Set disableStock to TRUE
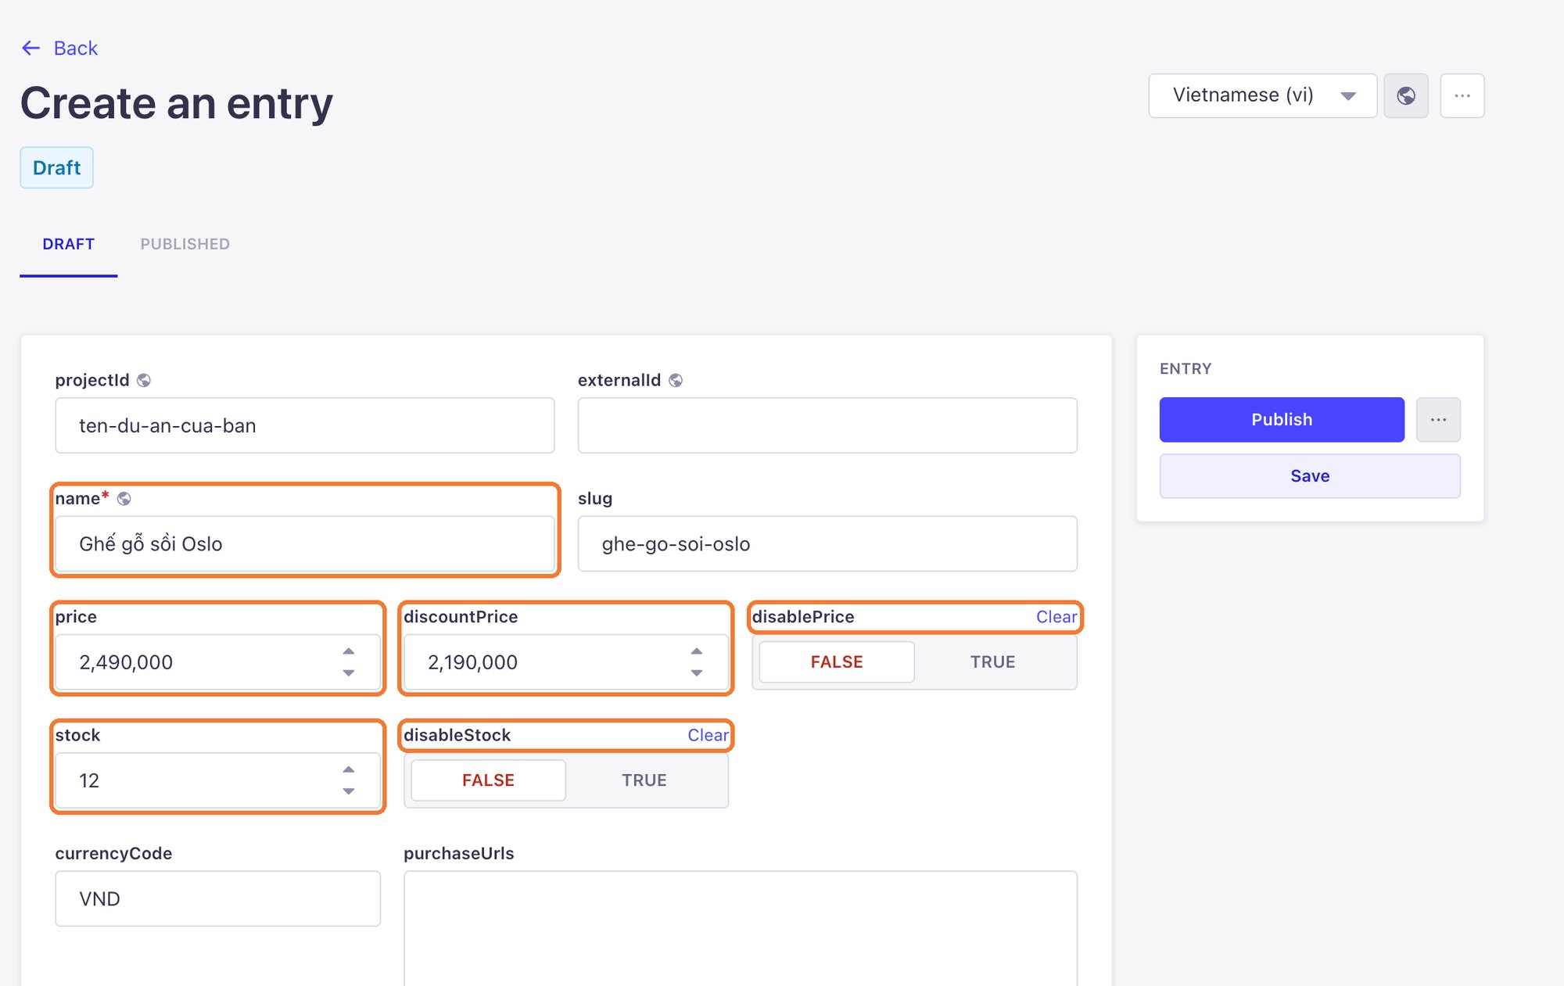The width and height of the screenshot is (1564, 986). (x=644, y=780)
